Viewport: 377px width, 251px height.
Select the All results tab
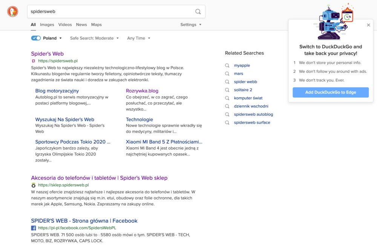click(33, 24)
